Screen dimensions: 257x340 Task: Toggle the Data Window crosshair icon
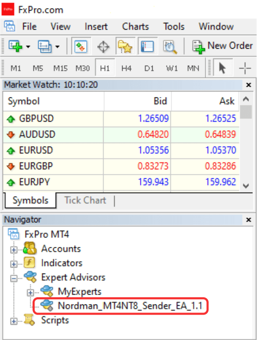coord(103,46)
